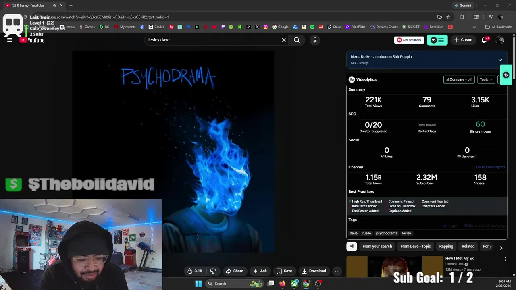Image resolution: width=516 pixels, height=290 pixels.
Task: Toggle Show search rankings for tags
Action: 485,226
